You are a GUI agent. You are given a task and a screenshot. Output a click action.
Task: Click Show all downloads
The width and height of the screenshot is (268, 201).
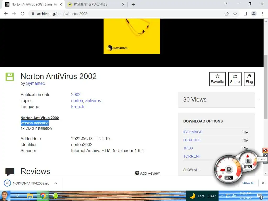tap(248, 183)
